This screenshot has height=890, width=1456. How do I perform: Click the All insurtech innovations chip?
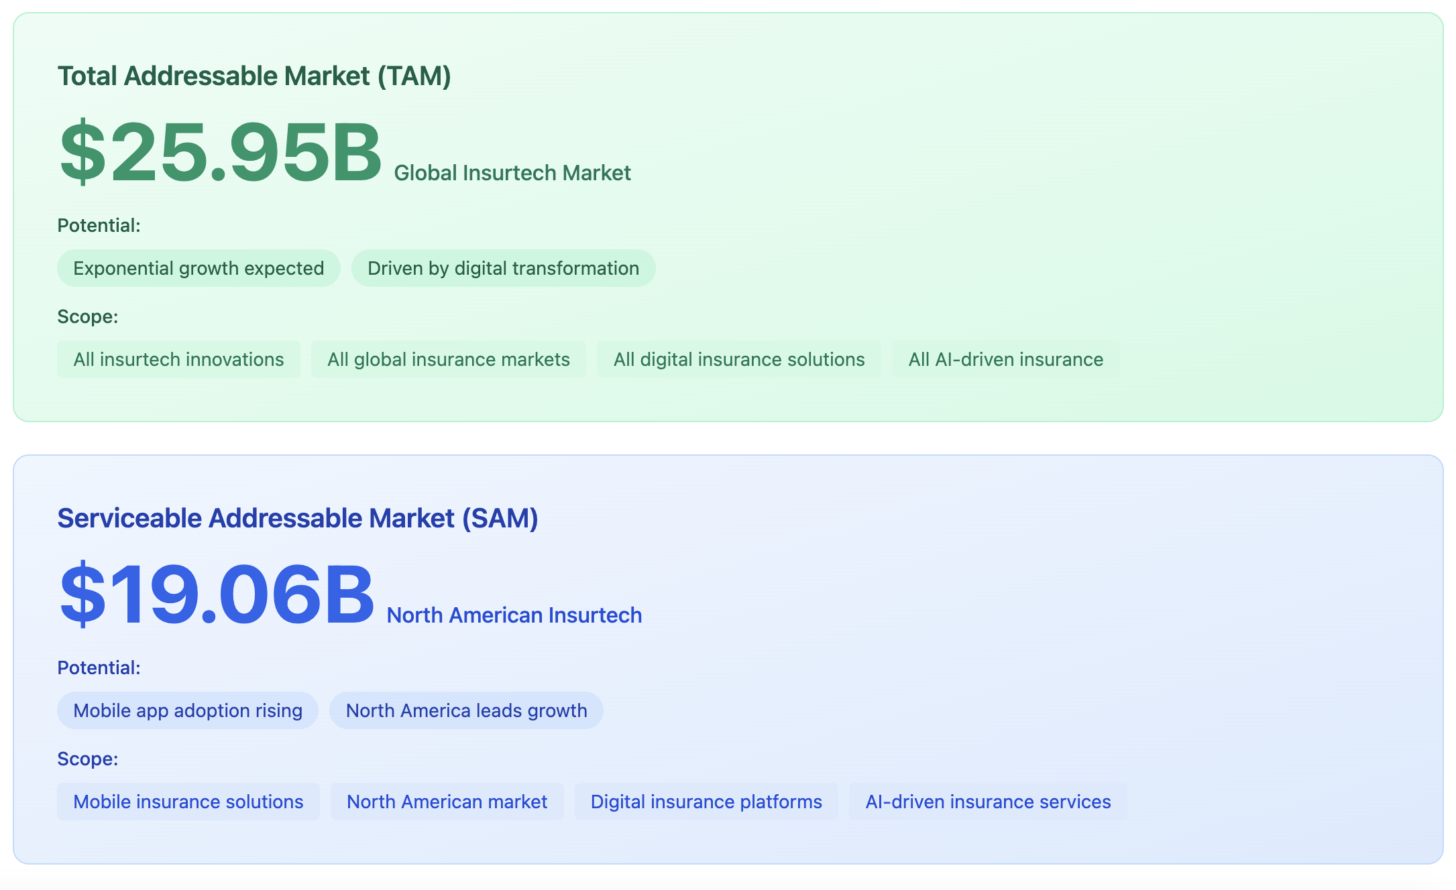(178, 359)
